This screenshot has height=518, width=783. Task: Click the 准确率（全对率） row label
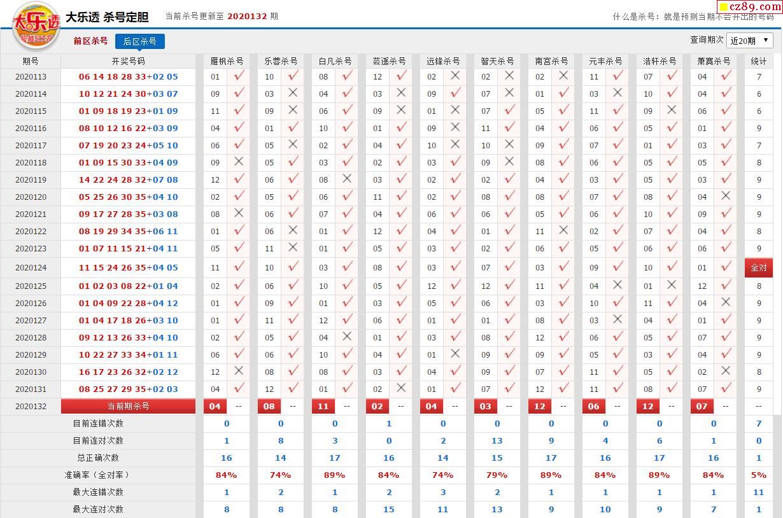(98, 475)
